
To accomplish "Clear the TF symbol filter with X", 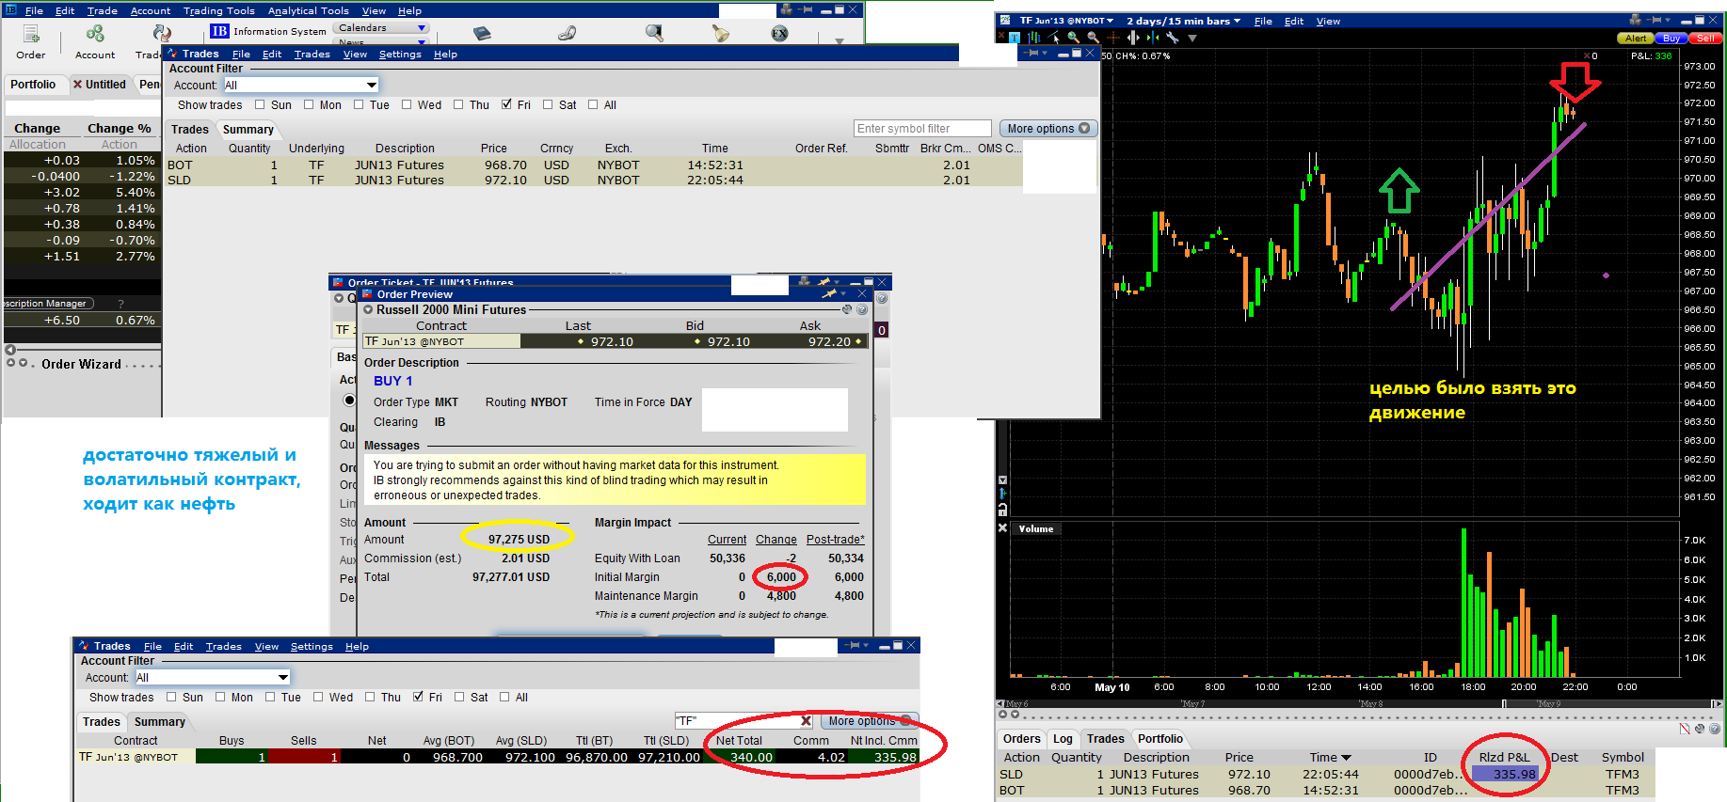I will (x=806, y=721).
